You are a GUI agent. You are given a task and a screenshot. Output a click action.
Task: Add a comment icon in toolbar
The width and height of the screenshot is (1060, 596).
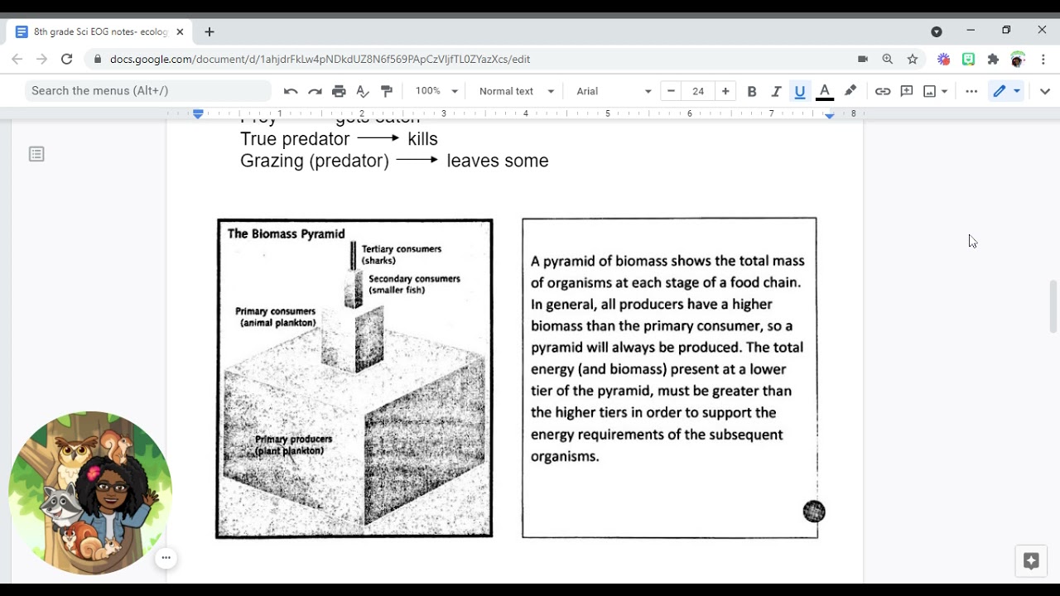click(907, 91)
